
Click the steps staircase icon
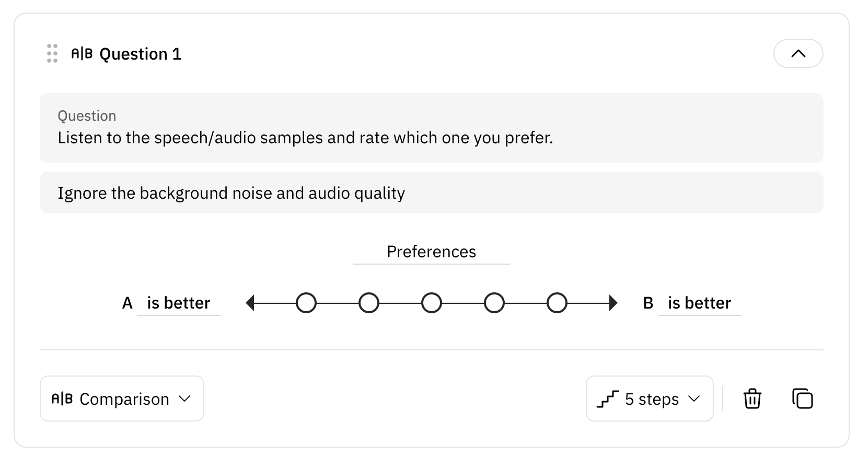tap(608, 399)
